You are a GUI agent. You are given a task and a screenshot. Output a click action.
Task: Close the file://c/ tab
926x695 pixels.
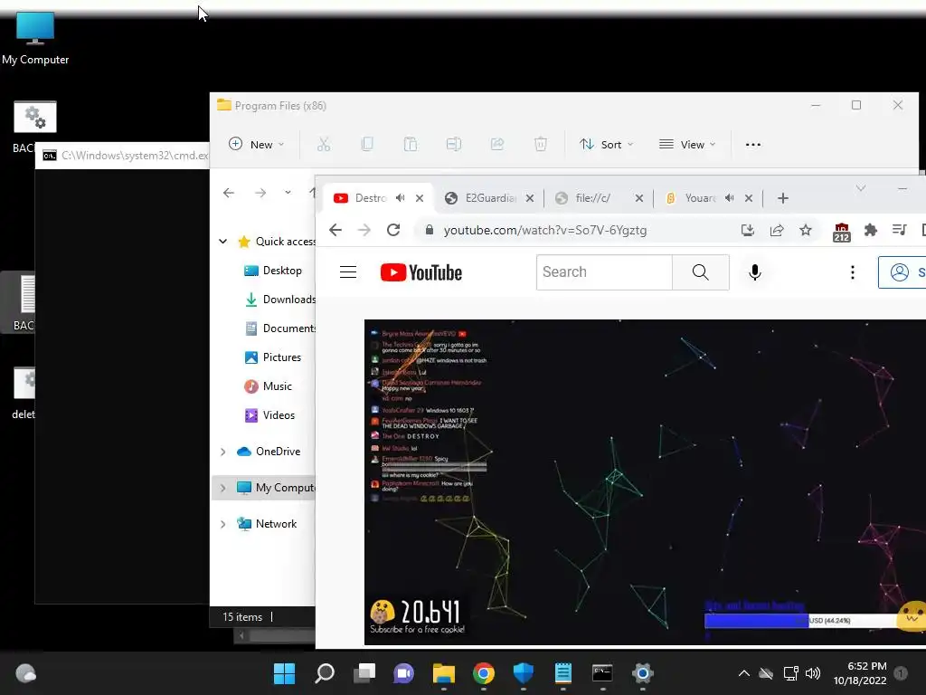(x=639, y=198)
